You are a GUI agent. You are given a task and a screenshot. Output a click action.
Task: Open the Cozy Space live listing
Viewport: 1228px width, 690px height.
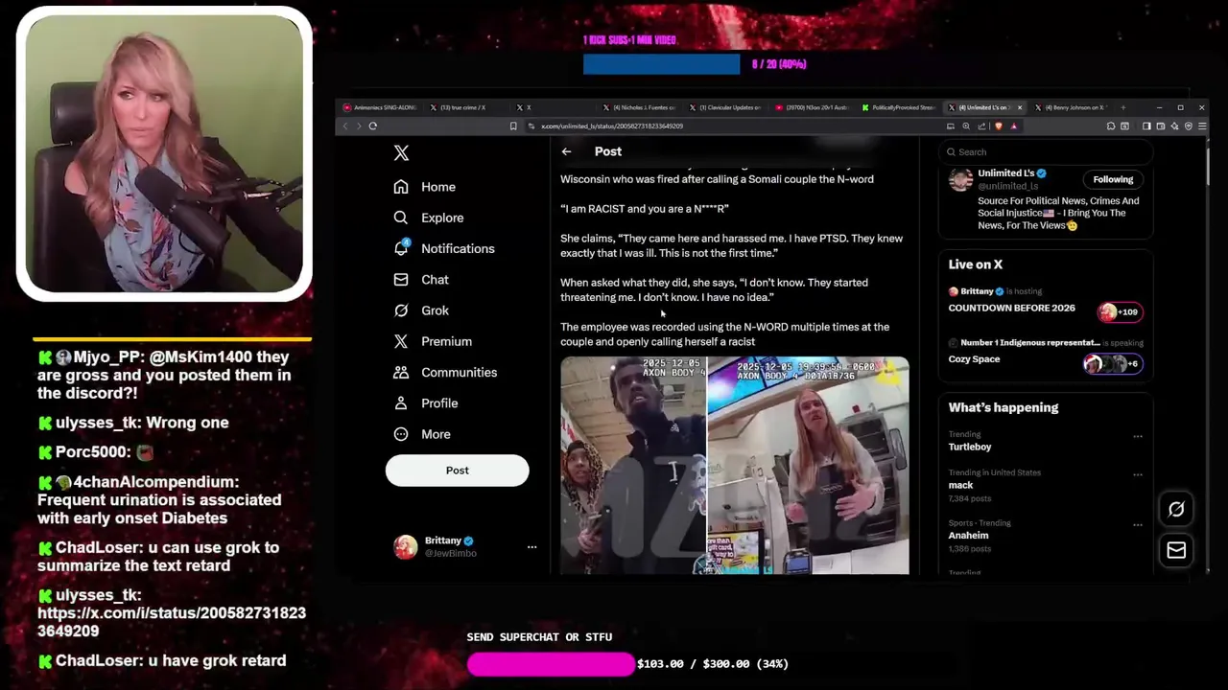[x=974, y=359]
